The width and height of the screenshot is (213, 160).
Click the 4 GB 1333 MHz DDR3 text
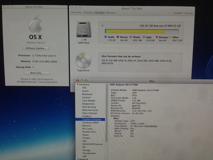pyautogui.click(x=45, y=62)
